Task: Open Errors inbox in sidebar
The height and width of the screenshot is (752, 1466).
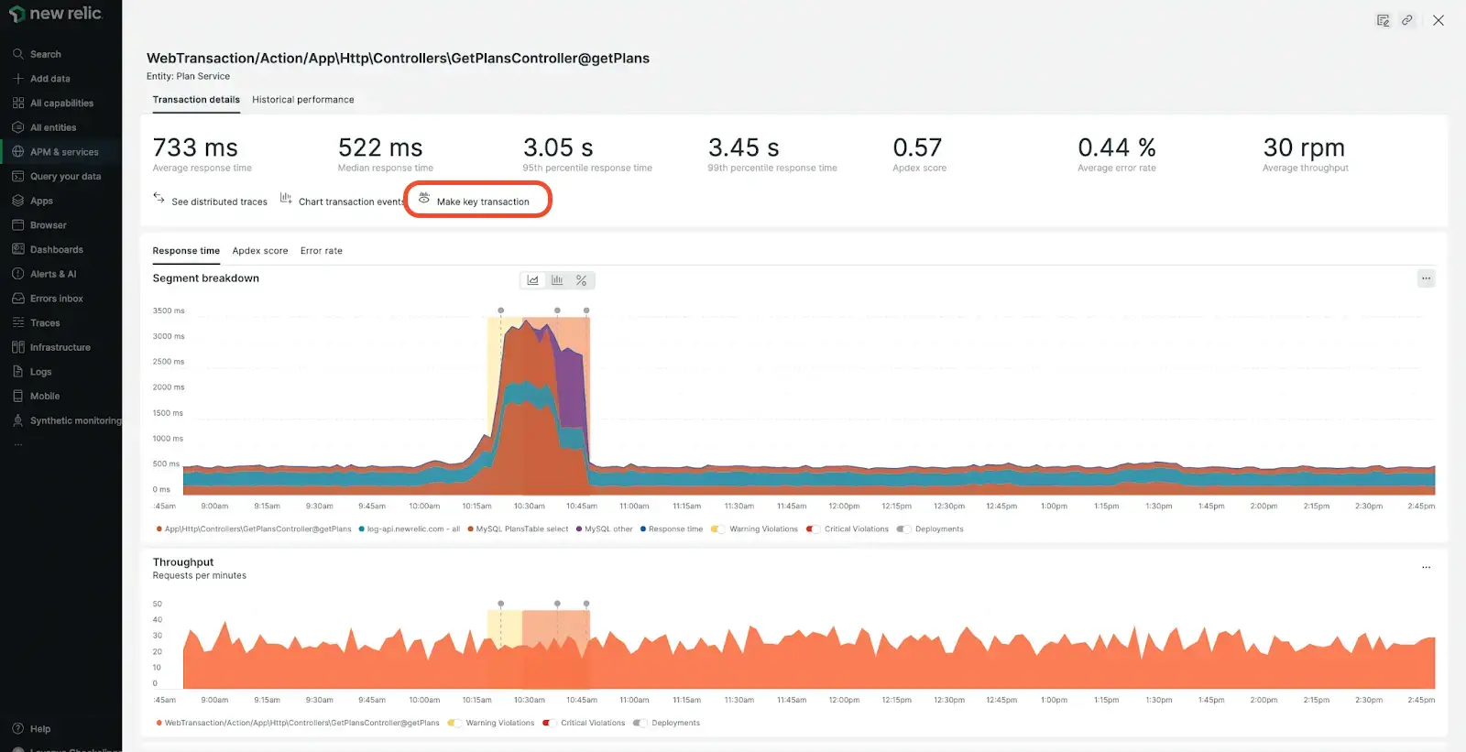Action: (56, 299)
